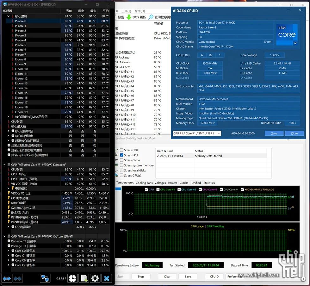Click green BIOS update arrow icon
Viewport: 310px width, 286px height.
click(129, 17)
